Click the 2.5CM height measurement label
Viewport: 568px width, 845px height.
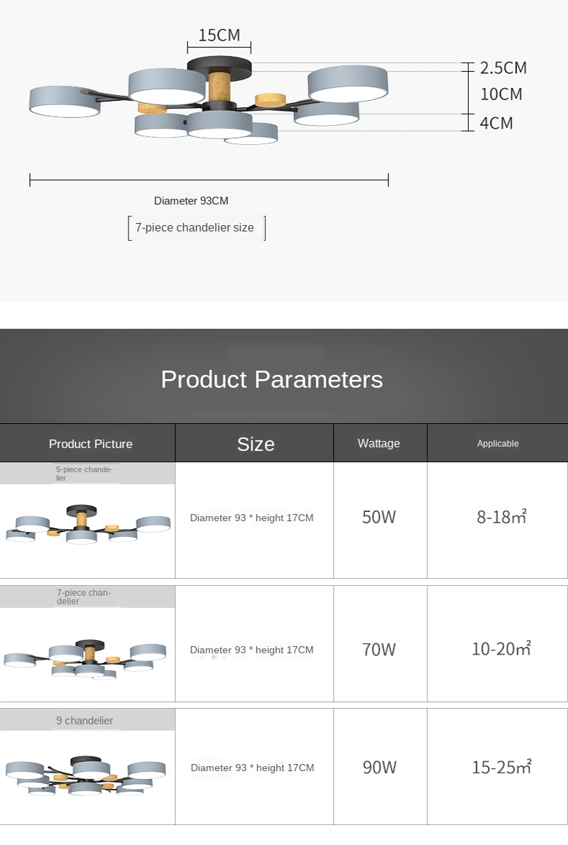click(503, 68)
